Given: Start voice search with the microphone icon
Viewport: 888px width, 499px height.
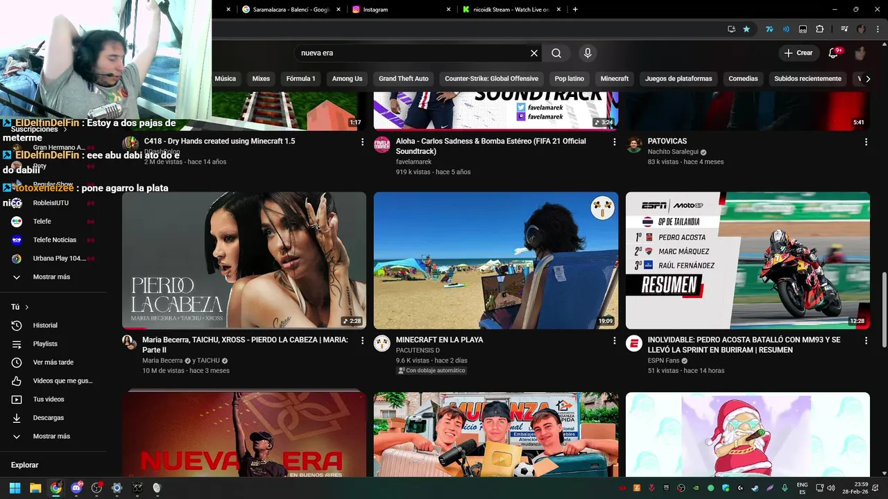Looking at the screenshot, I should coord(588,53).
